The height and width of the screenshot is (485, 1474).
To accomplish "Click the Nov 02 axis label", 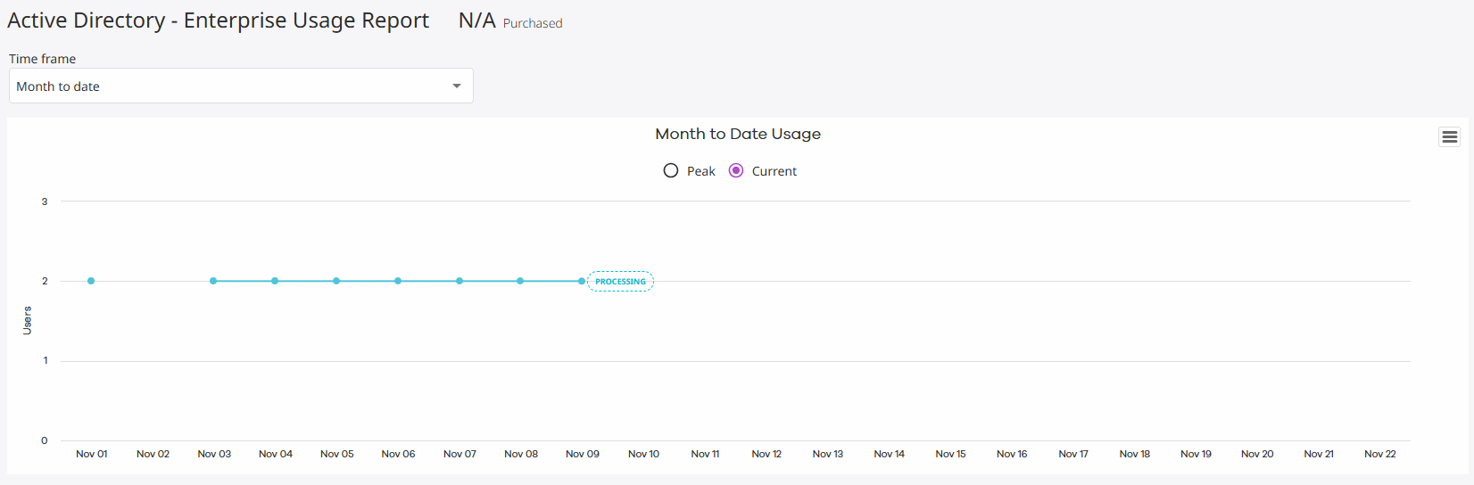I will click(x=153, y=454).
